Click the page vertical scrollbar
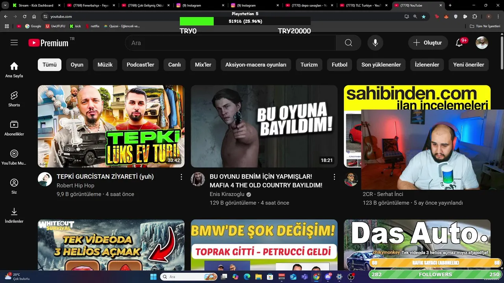Image resolution: width=504 pixels, height=283 pixels. [x=502, y=53]
